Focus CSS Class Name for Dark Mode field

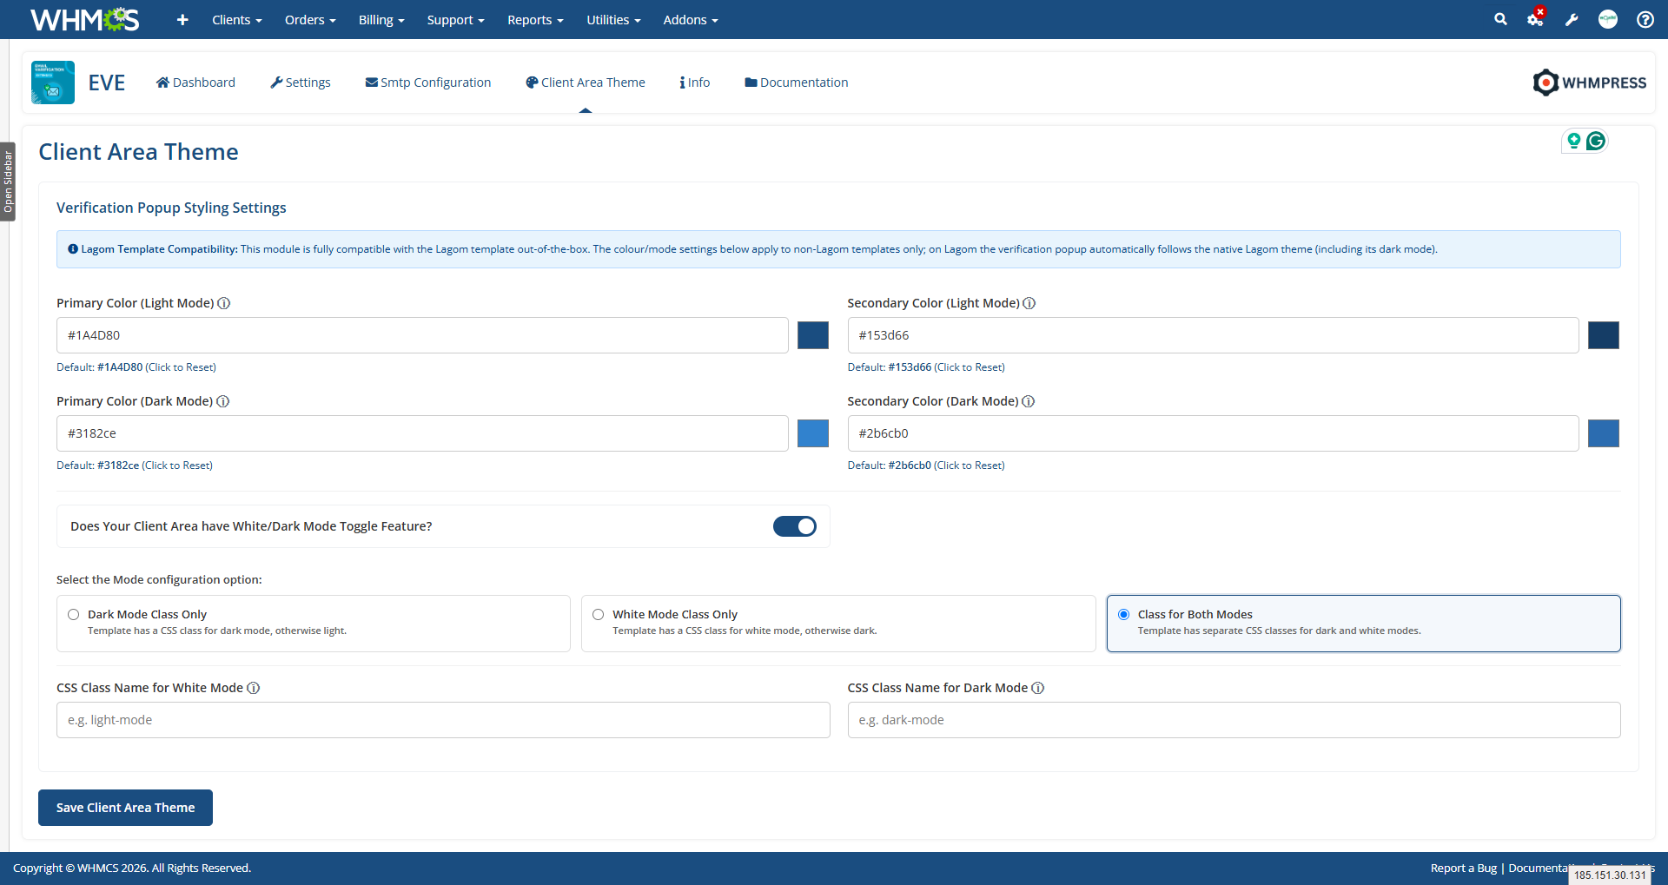pos(1234,720)
